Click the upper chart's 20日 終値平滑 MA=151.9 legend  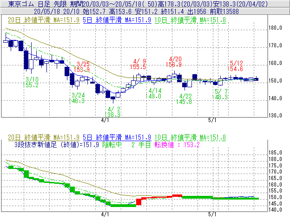(44, 20)
